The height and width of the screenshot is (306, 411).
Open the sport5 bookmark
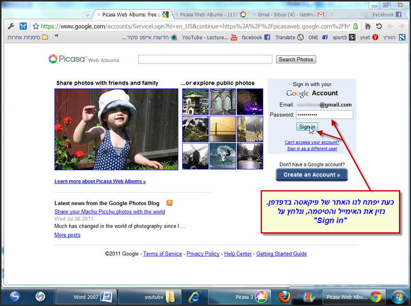click(x=344, y=37)
